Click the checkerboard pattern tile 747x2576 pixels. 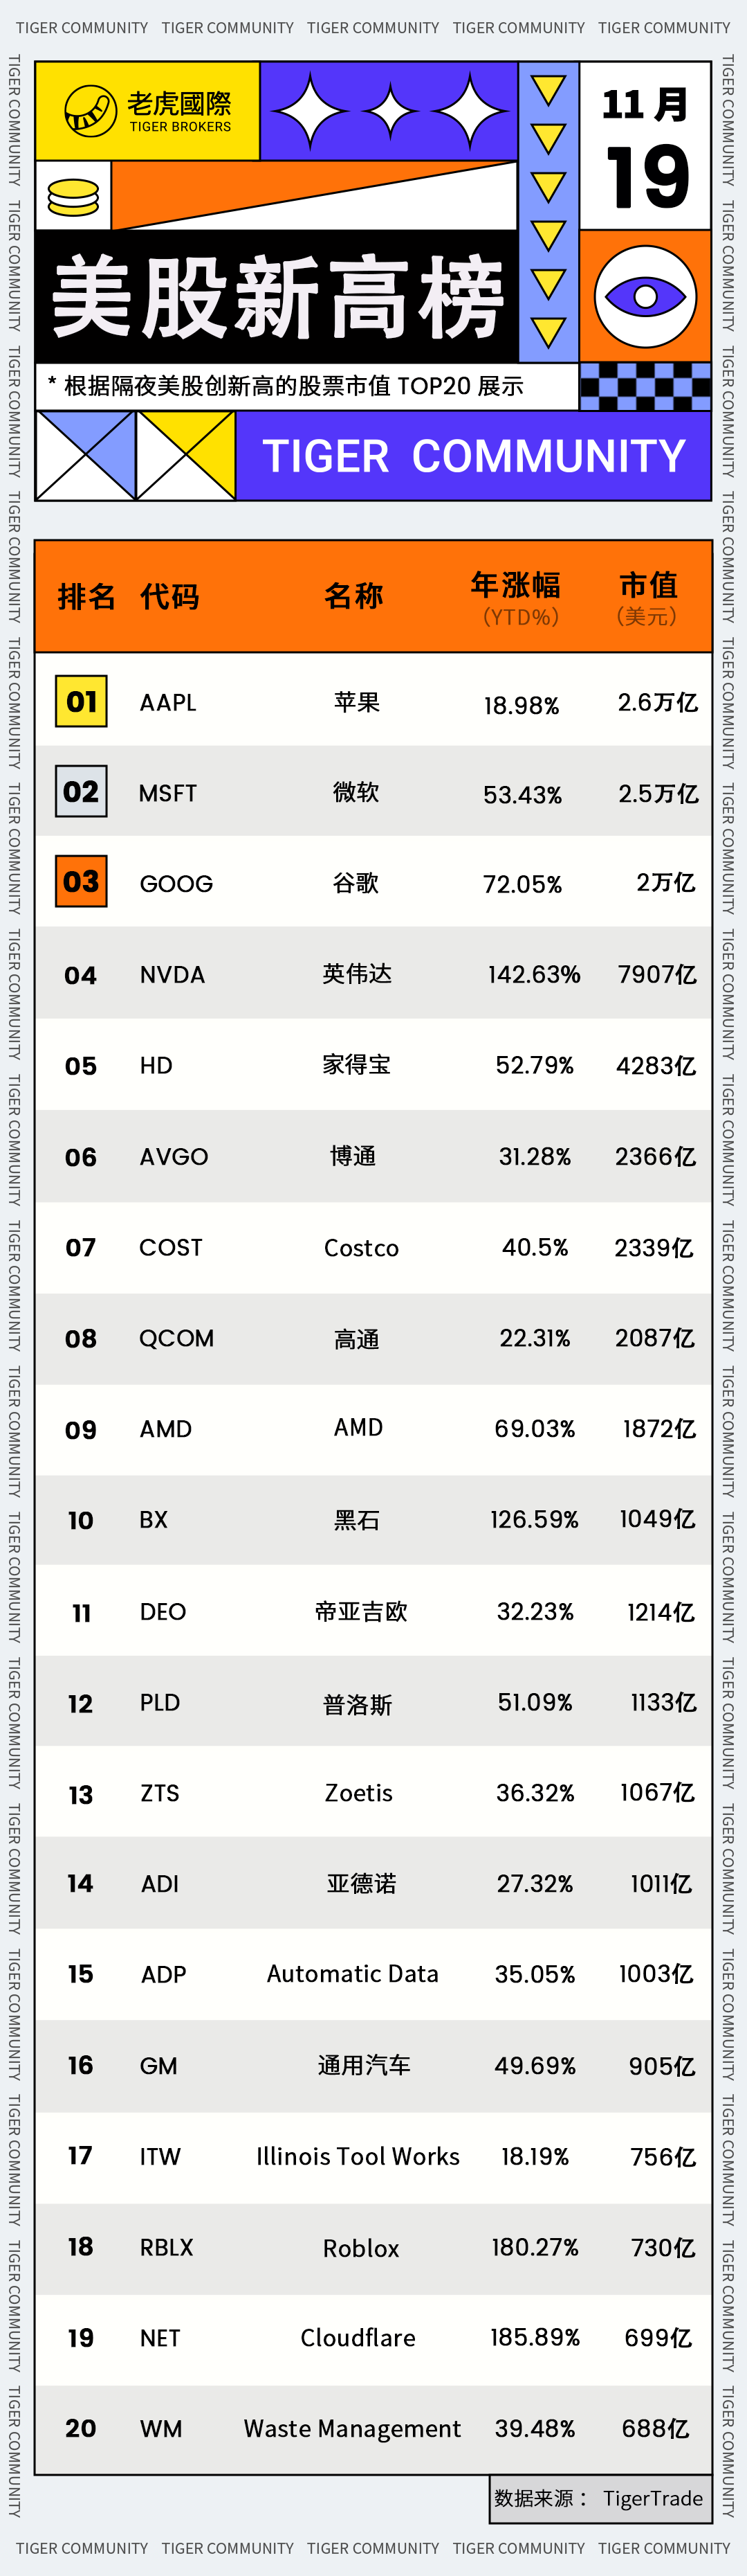tap(645, 387)
